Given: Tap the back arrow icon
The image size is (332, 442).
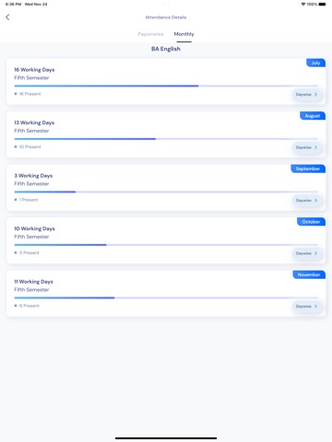Looking at the screenshot, I should coord(7,17).
